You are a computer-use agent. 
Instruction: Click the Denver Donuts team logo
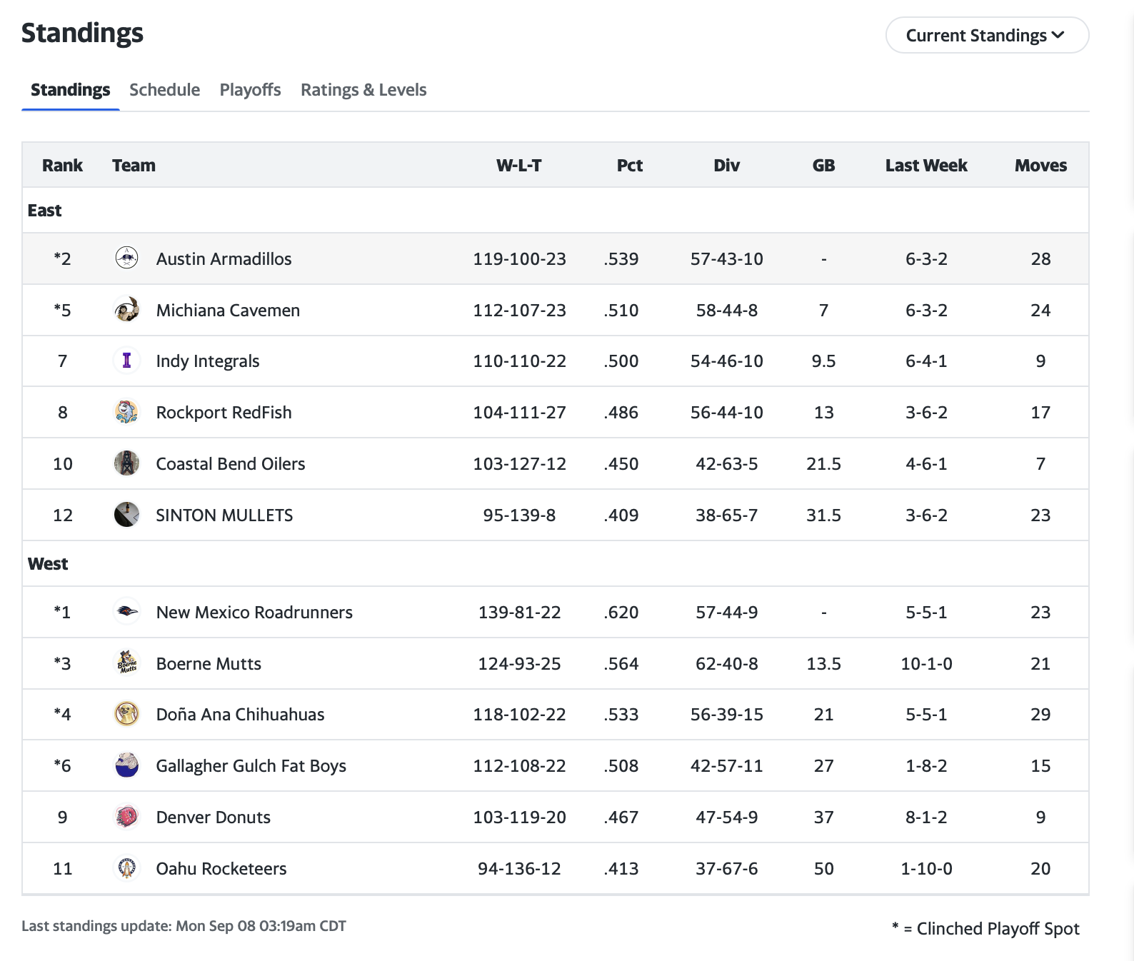pyautogui.click(x=126, y=817)
